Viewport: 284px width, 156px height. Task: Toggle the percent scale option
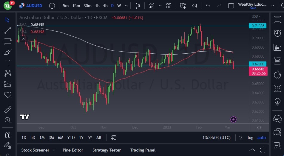241,138
